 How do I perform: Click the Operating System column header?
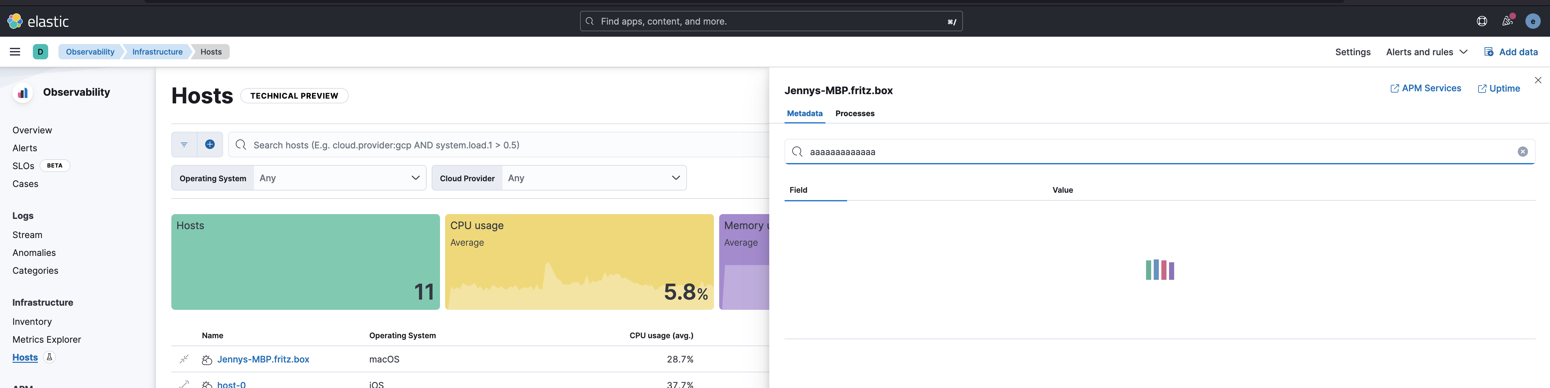coord(403,336)
